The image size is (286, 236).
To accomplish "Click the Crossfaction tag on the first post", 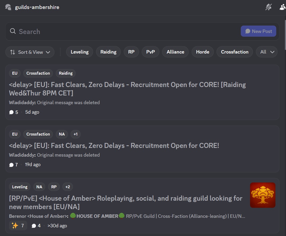I will (x=38, y=73).
